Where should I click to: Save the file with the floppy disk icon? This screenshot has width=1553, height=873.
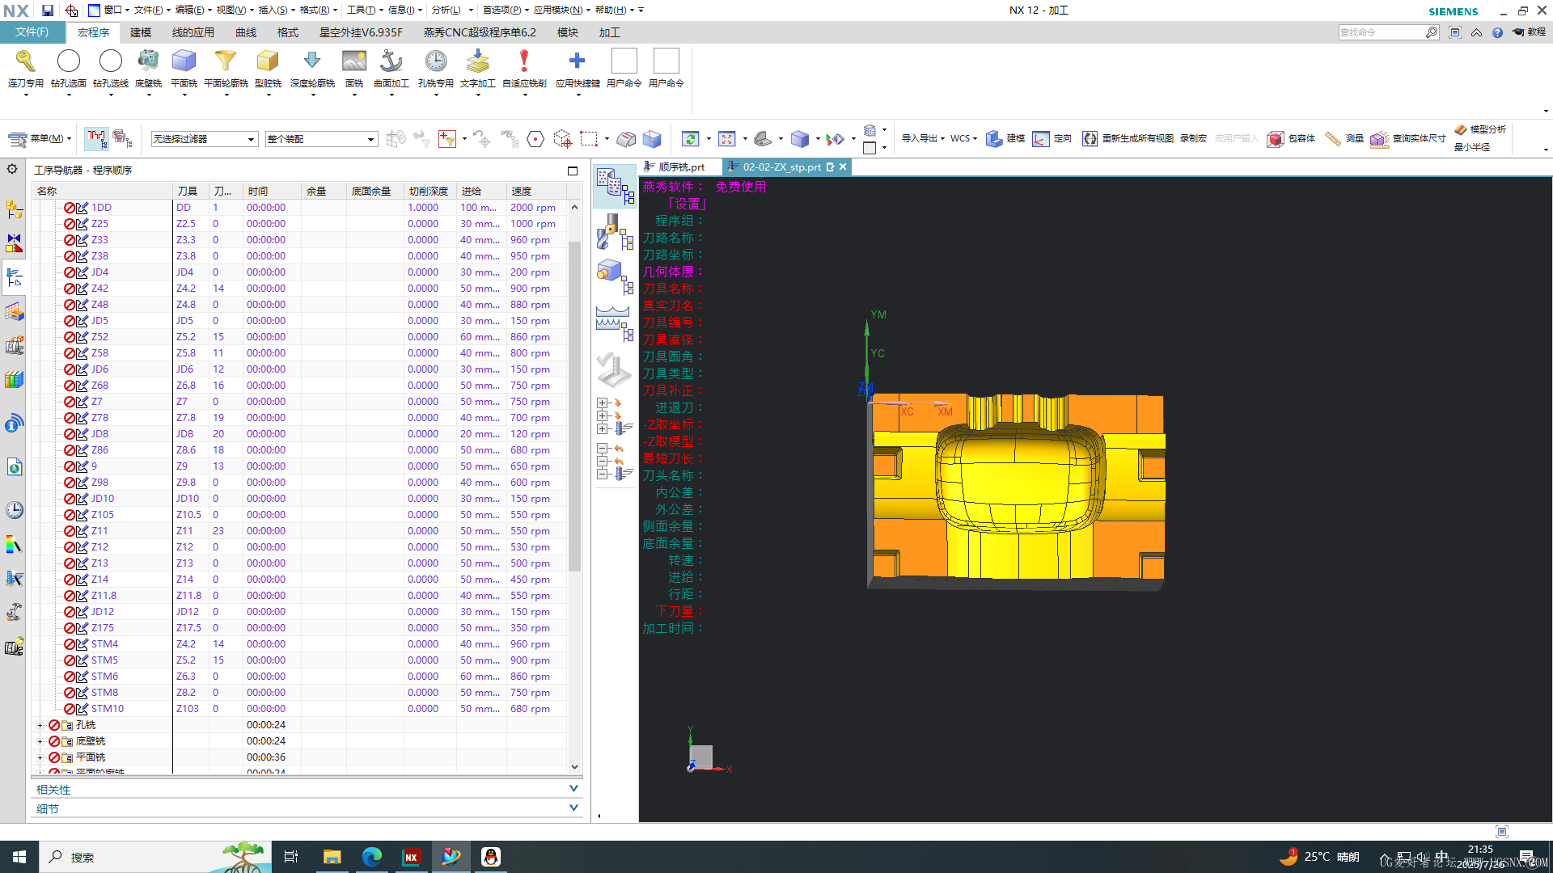click(48, 11)
